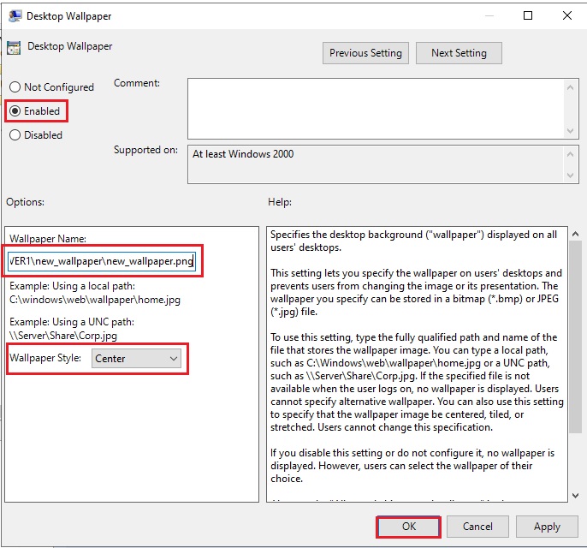The width and height of the screenshot is (587, 548).
Task: Click the Desktop Wallpaper title bar icon
Action: coord(14,15)
